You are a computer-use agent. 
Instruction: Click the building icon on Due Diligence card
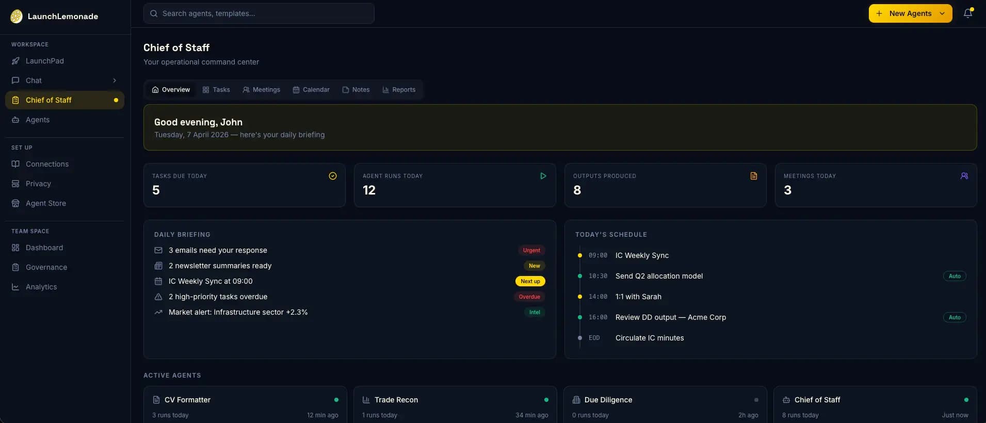click(576, 400)
